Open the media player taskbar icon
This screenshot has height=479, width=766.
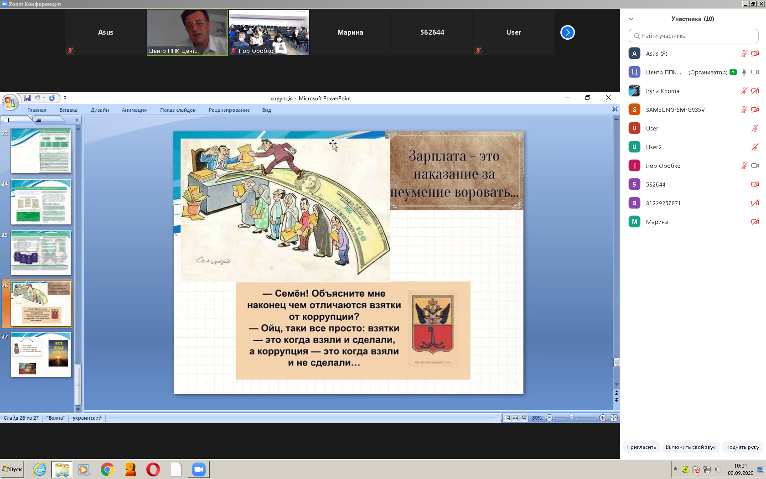click(x=84, y=469)
